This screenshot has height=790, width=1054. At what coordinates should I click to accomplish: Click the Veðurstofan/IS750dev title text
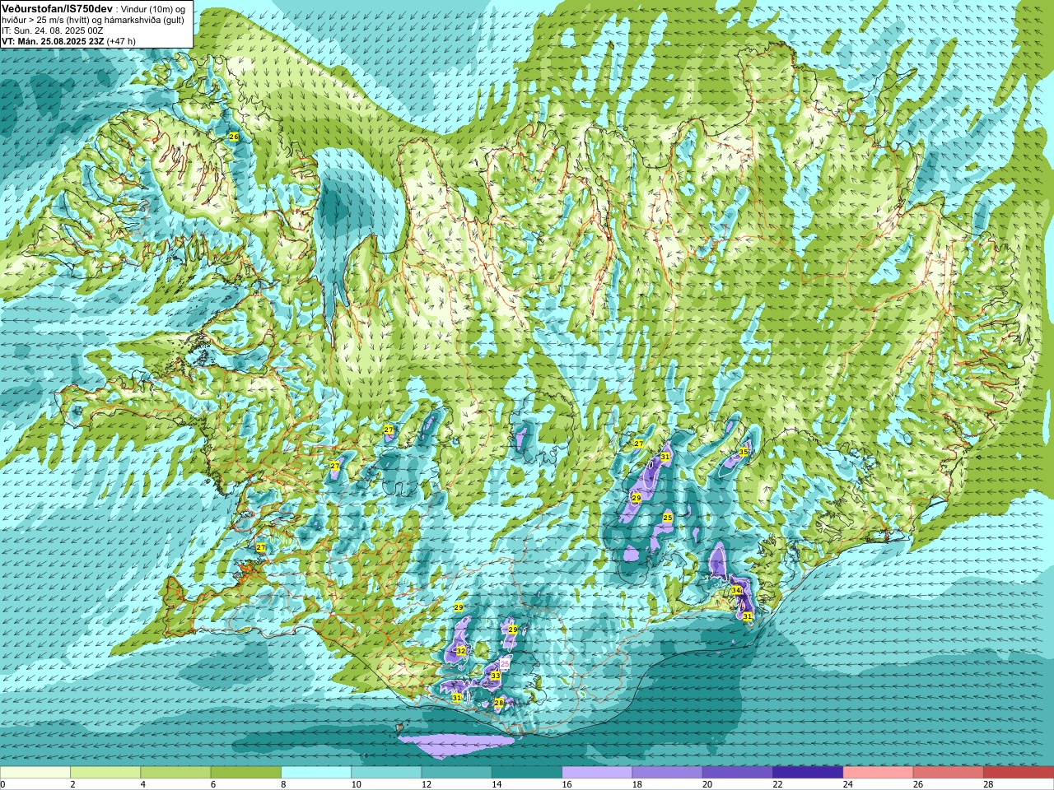pyautogui.click(x=57, y=7)
